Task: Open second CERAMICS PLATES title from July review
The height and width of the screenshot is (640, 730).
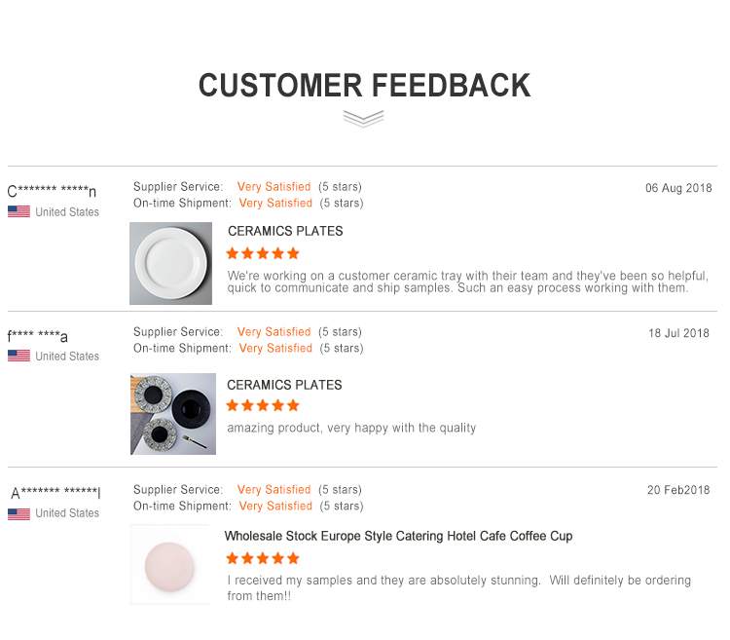Action: tap(284, 385)
